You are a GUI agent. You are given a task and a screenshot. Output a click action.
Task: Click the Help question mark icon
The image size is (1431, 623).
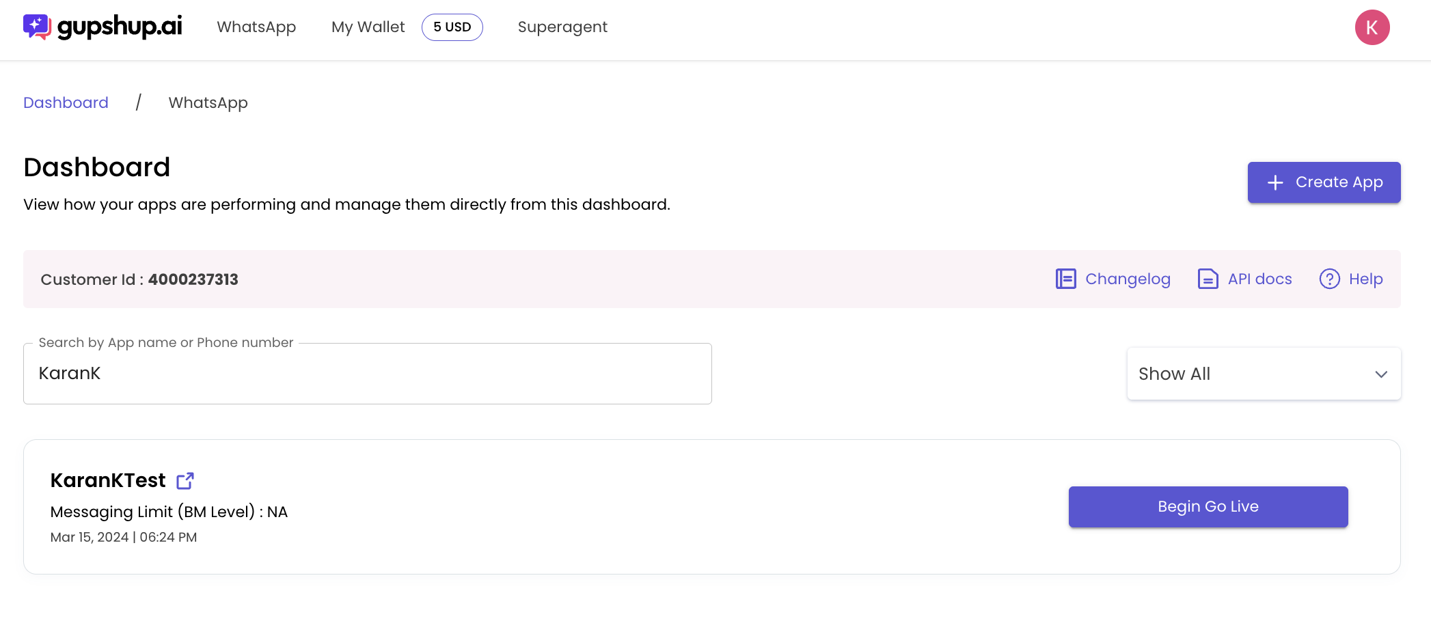click(x=1329, y=279)
